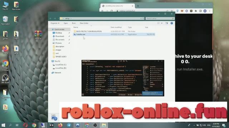Open Telegram from the taskbar
Screen dimensions: 229x128
point(69,125)
